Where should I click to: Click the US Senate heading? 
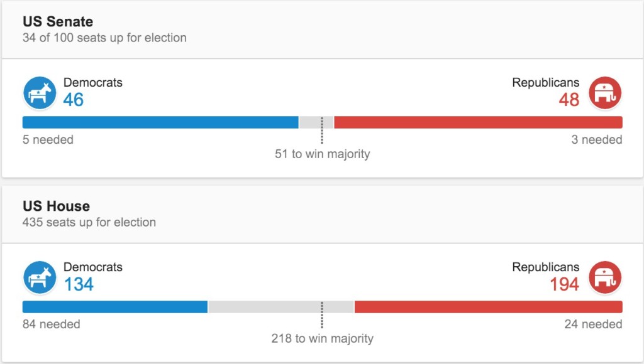click(58, 21)
